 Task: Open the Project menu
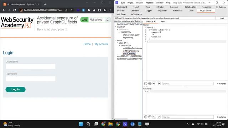(x=130, y=2)
